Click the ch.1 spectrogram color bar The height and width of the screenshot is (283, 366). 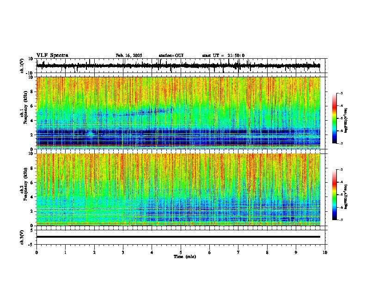point(334,118)
